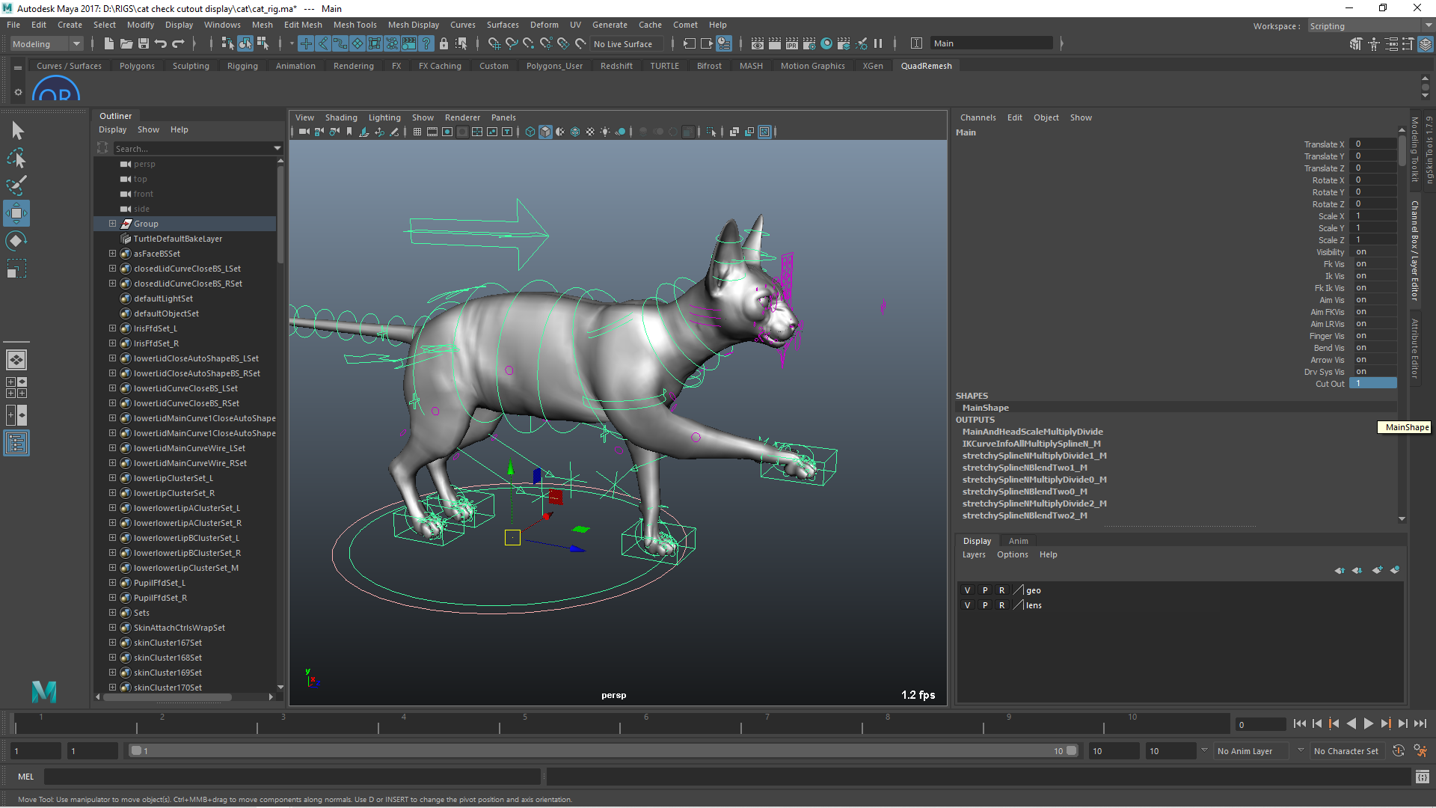The width and height of the screenshot is (1436, 808).
Task: Toggle R reference state of geo layer
Action: point(1001,590)
